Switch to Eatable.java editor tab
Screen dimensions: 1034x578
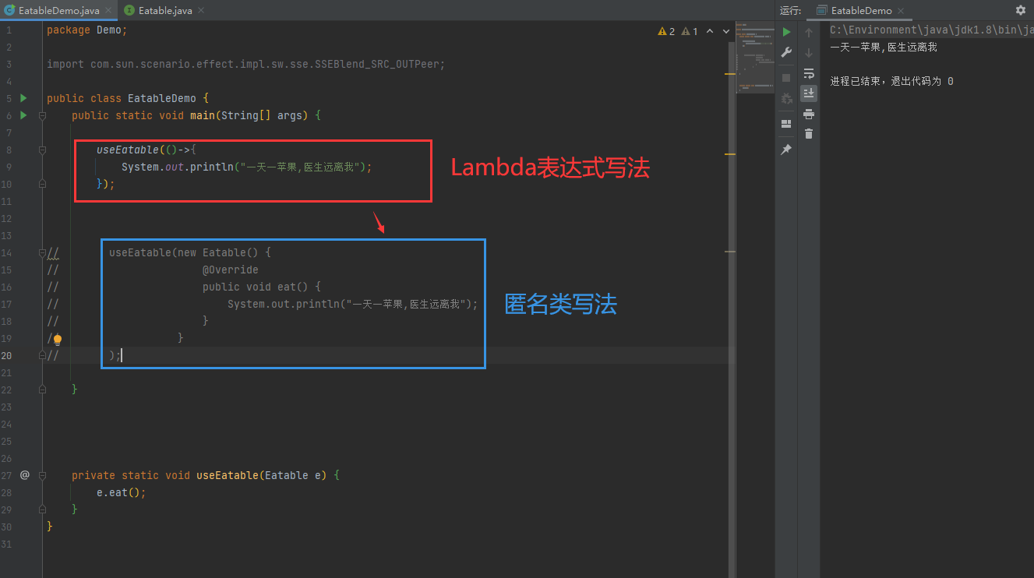[165, 11]
